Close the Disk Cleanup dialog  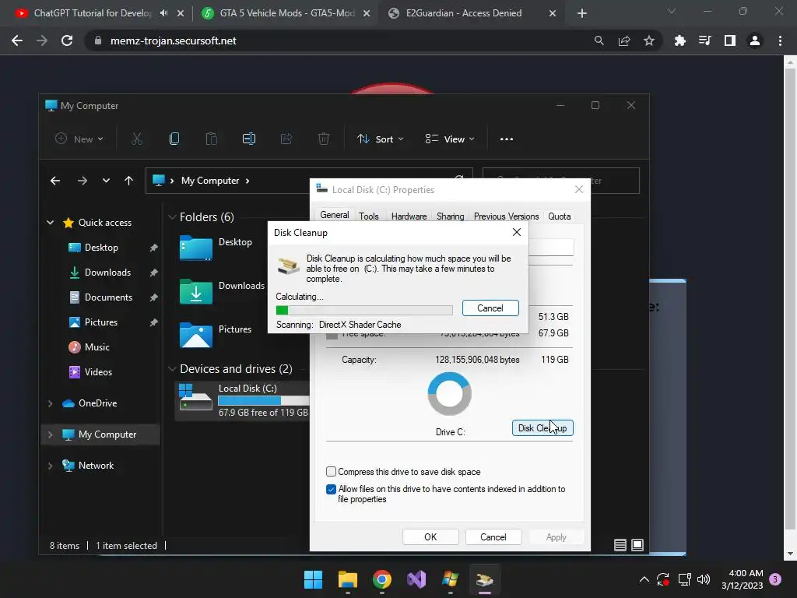pyautogui.click(x=517, y=232)
